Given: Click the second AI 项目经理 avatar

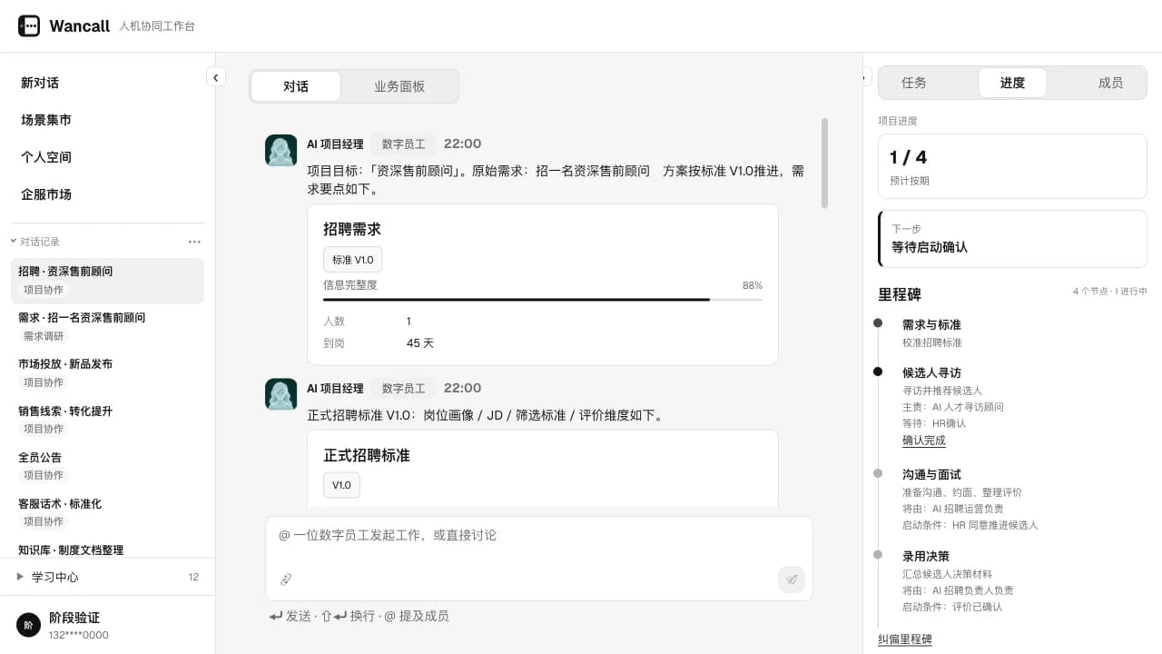Looking at the screenshot, I should point(281,394).
